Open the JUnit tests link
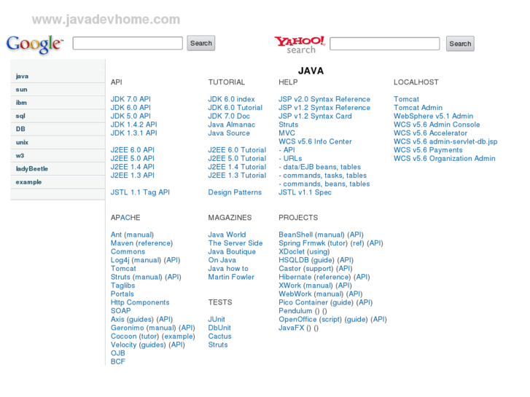The height and width of the screenshot is (397, 530). click(217, 319)
